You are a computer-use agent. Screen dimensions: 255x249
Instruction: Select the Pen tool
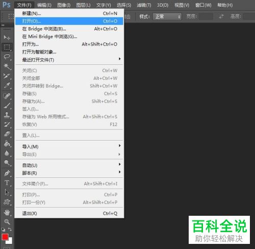[7, 173]
